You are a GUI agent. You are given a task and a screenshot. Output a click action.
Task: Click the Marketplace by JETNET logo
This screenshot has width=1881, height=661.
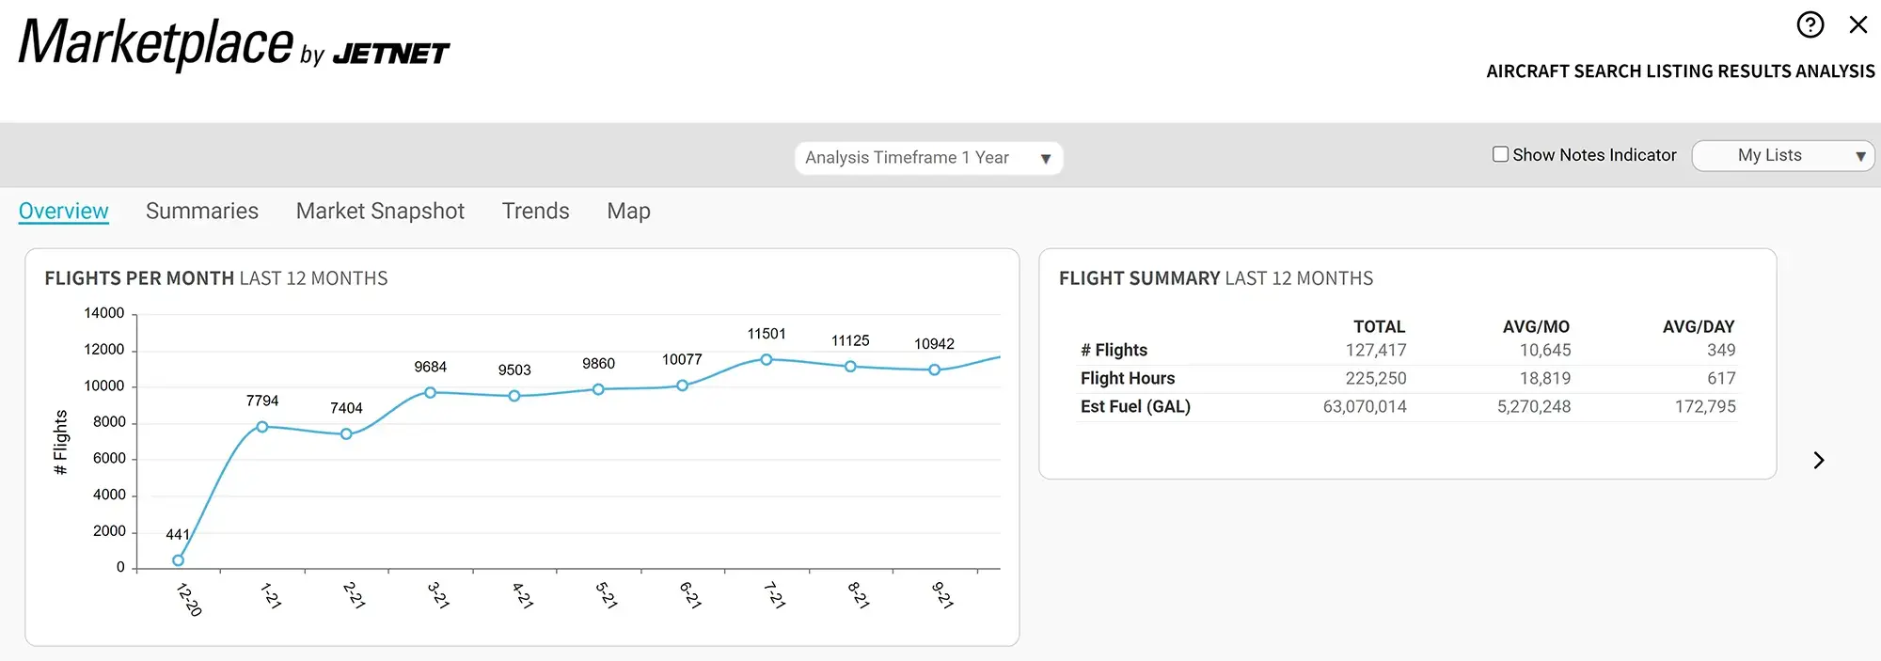233,44
